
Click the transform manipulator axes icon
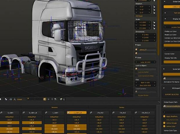click(15, 99)
